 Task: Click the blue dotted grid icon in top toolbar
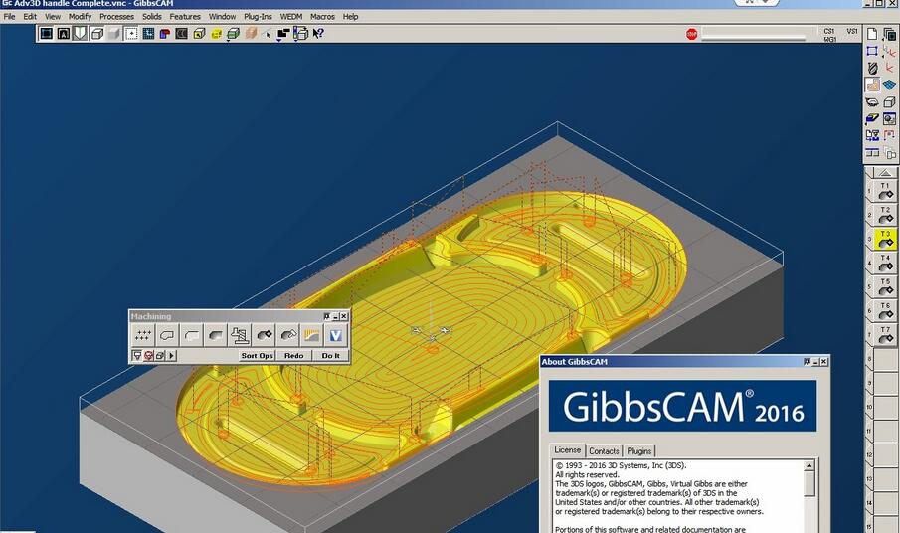148,33
